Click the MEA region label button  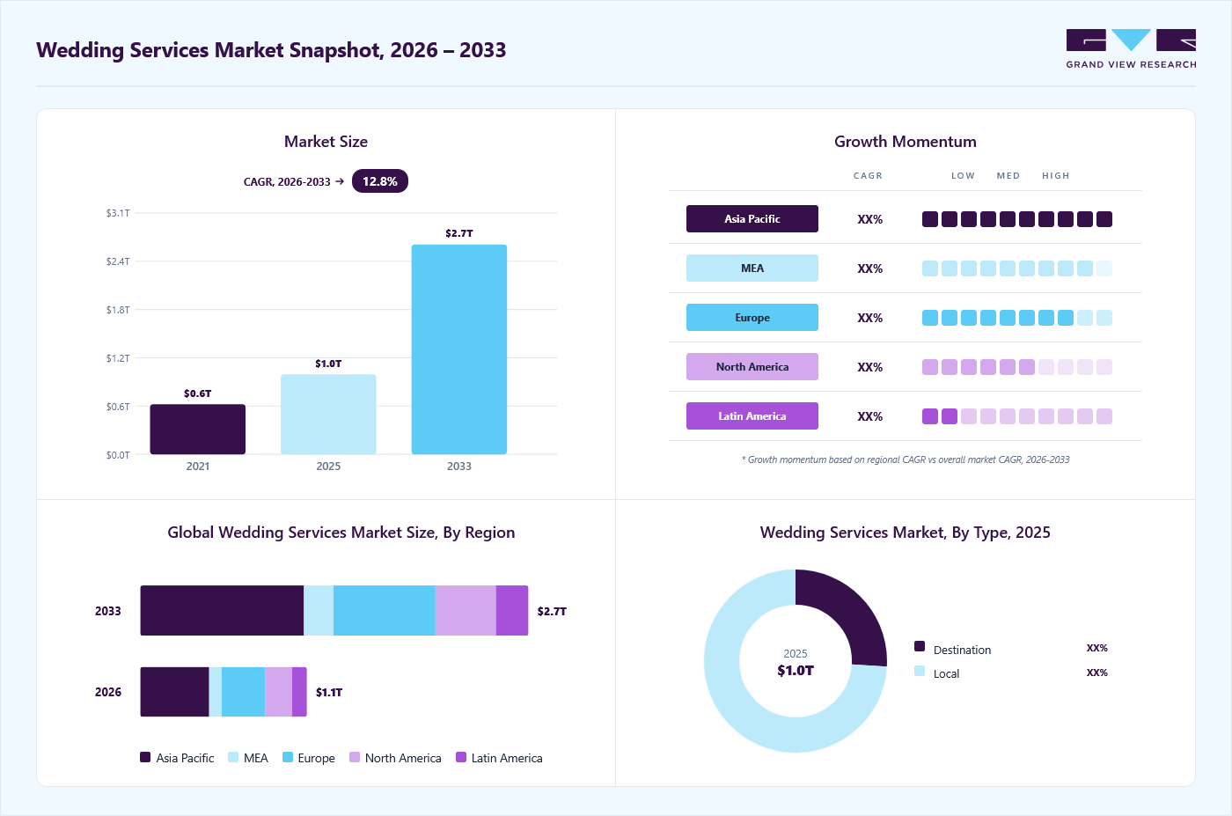point(752,268)
